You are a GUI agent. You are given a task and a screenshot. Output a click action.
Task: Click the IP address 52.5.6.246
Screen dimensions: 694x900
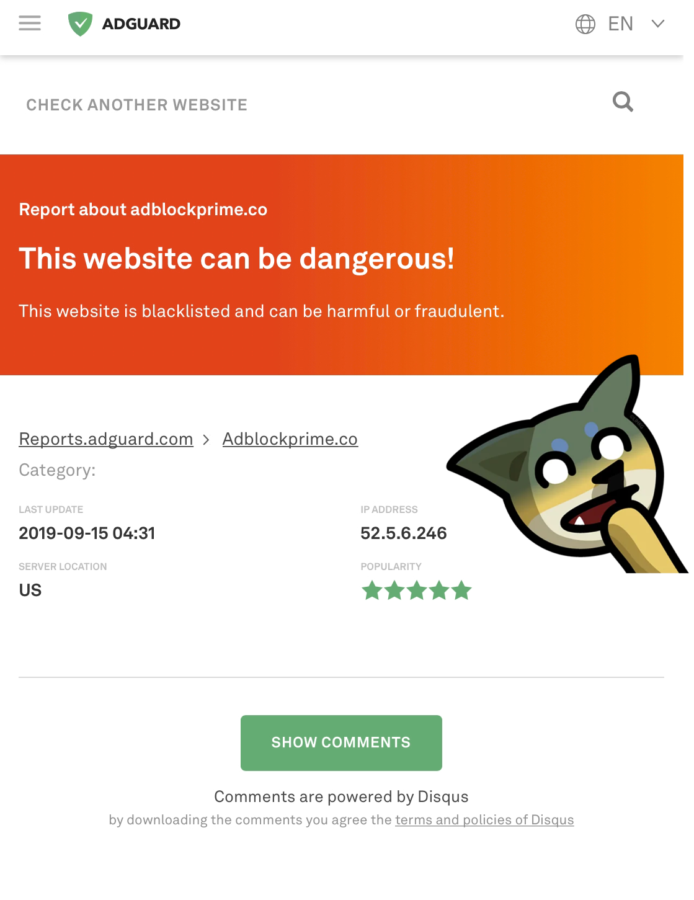point(404,533)
